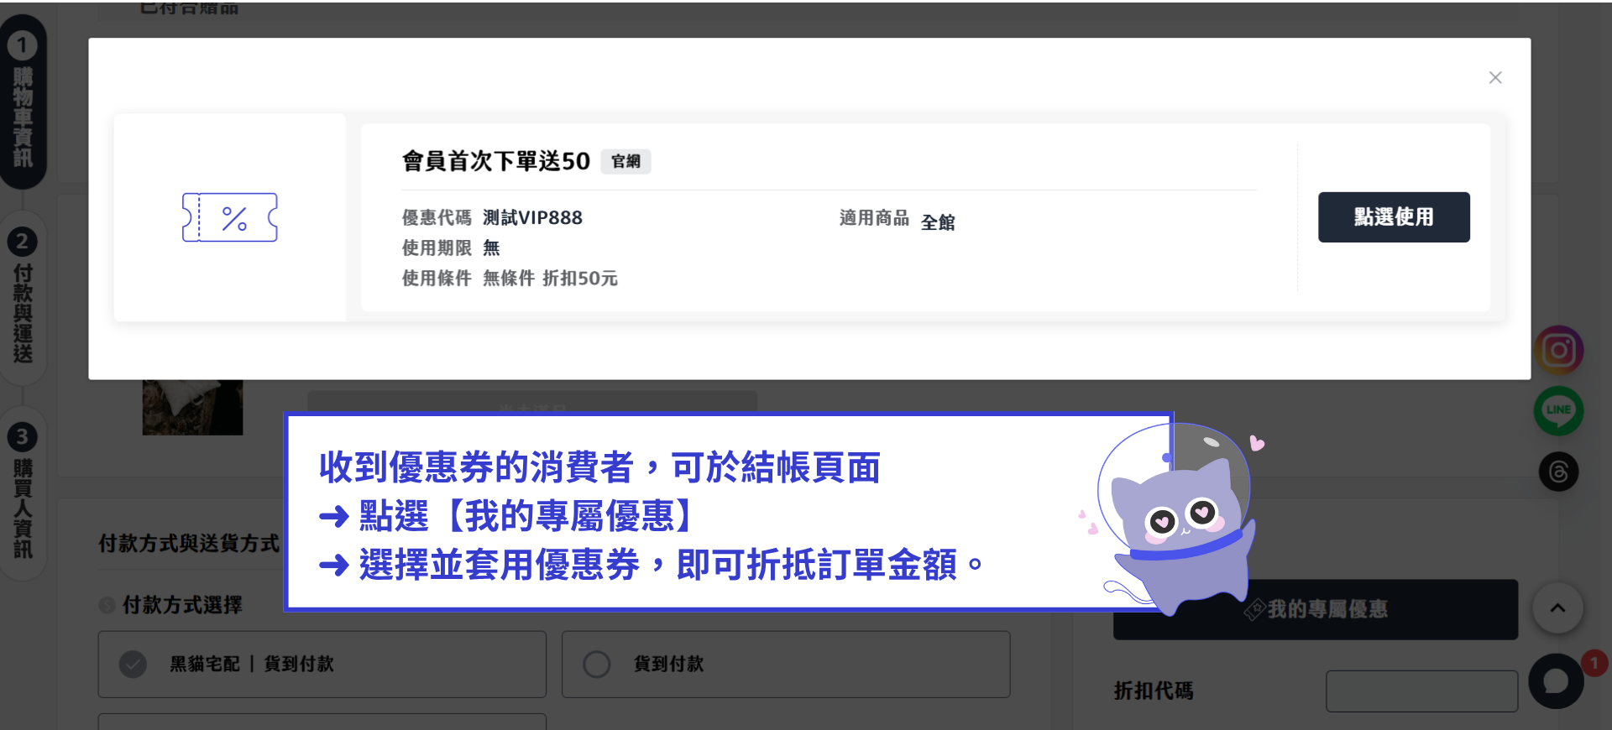Click the 折扣代碼 input field

pos(1422,691)
